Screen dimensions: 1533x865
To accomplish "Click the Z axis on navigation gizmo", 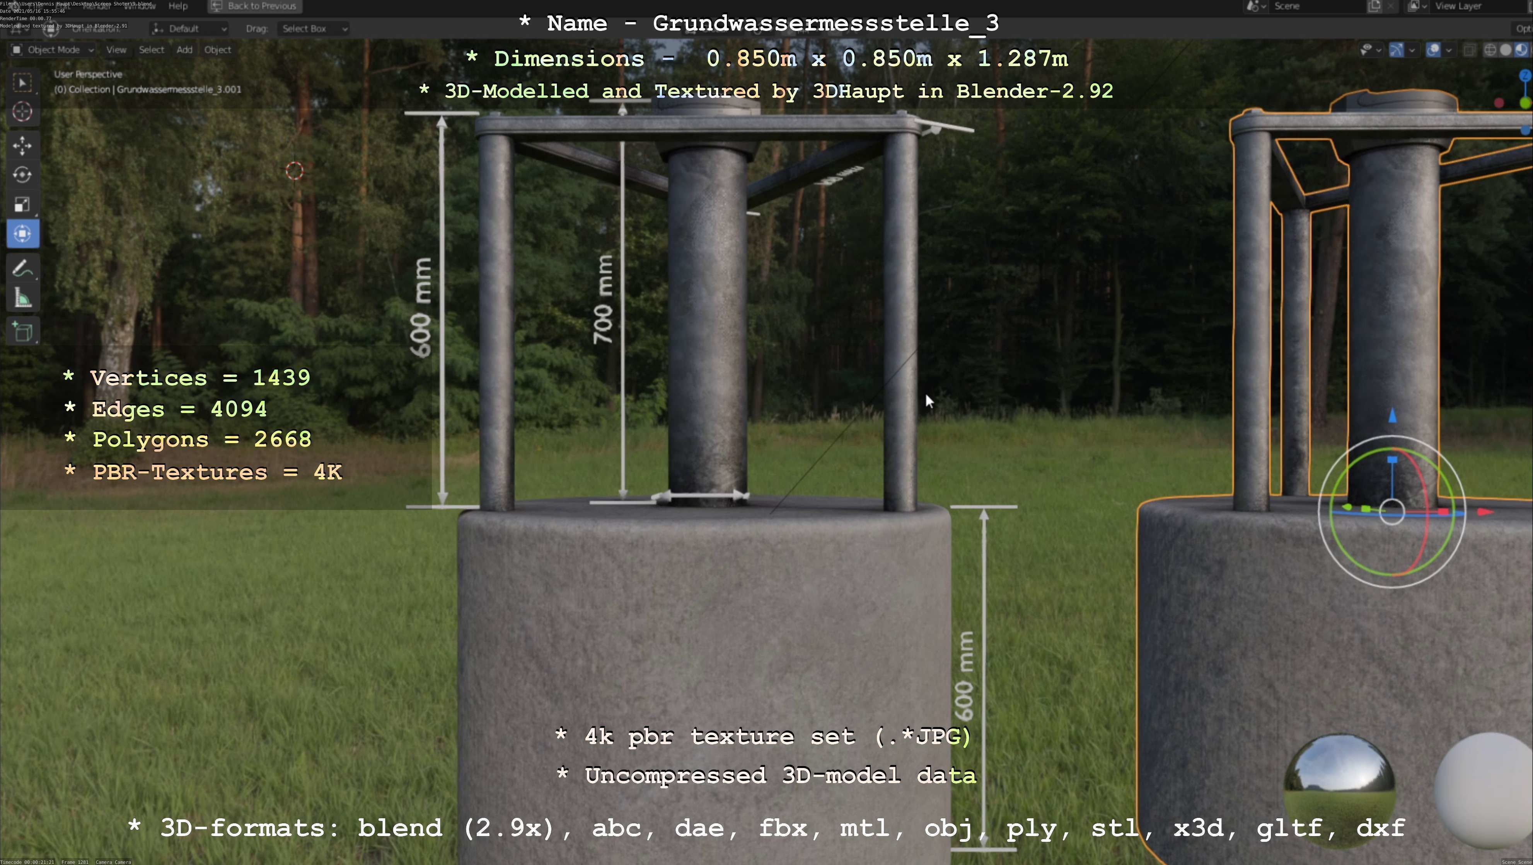I will (1524, 76).
